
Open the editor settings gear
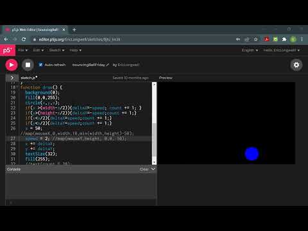296,65
